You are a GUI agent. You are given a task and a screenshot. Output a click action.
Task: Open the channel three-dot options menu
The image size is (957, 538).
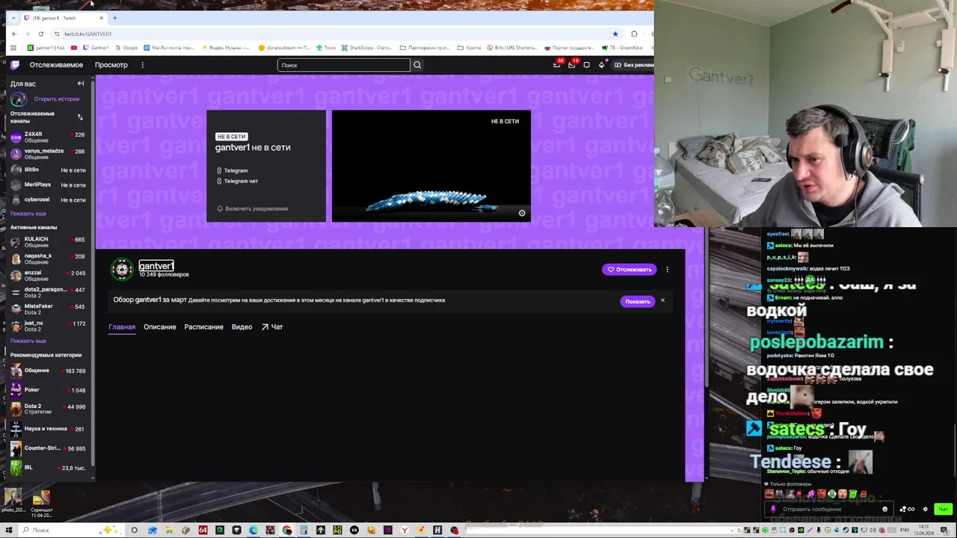[x=667, y=270]
